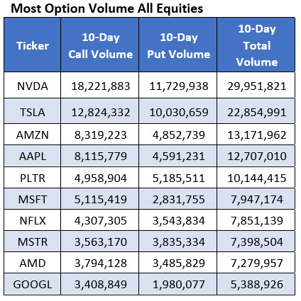Image resolution: width=301 pixels, height=301 pixels.
Task: Select the NVDA ticker cell
Action: point(33,86)
